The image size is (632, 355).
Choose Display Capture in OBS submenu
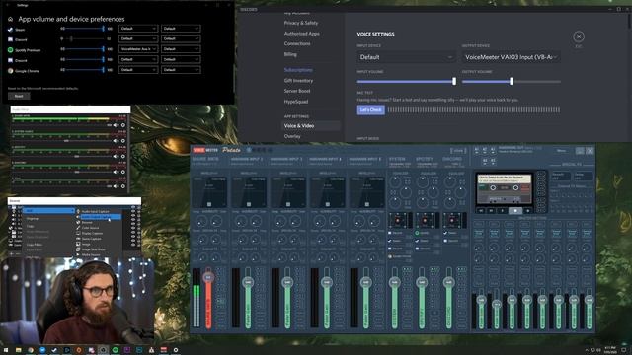(x=92, y=233)
